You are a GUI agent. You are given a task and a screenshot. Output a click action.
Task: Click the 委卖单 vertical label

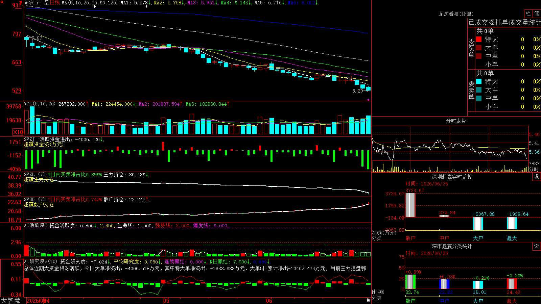point(471,90)
